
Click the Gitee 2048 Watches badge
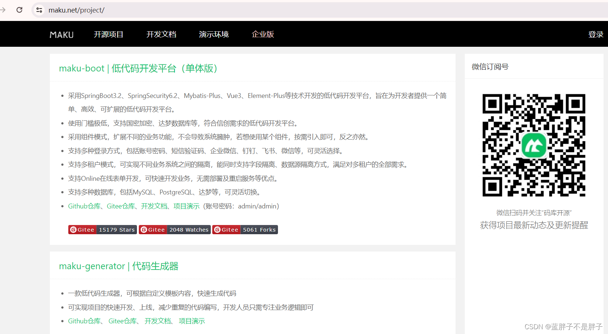(175, 229)
